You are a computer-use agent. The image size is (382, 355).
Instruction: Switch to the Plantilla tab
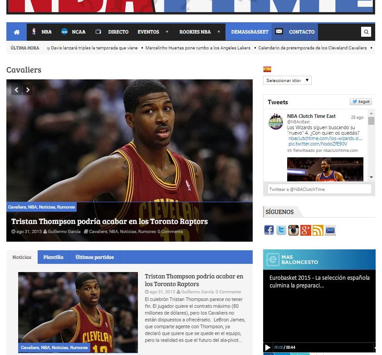point(54,257)
